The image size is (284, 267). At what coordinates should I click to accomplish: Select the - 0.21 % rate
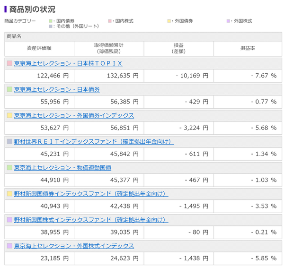264,233
